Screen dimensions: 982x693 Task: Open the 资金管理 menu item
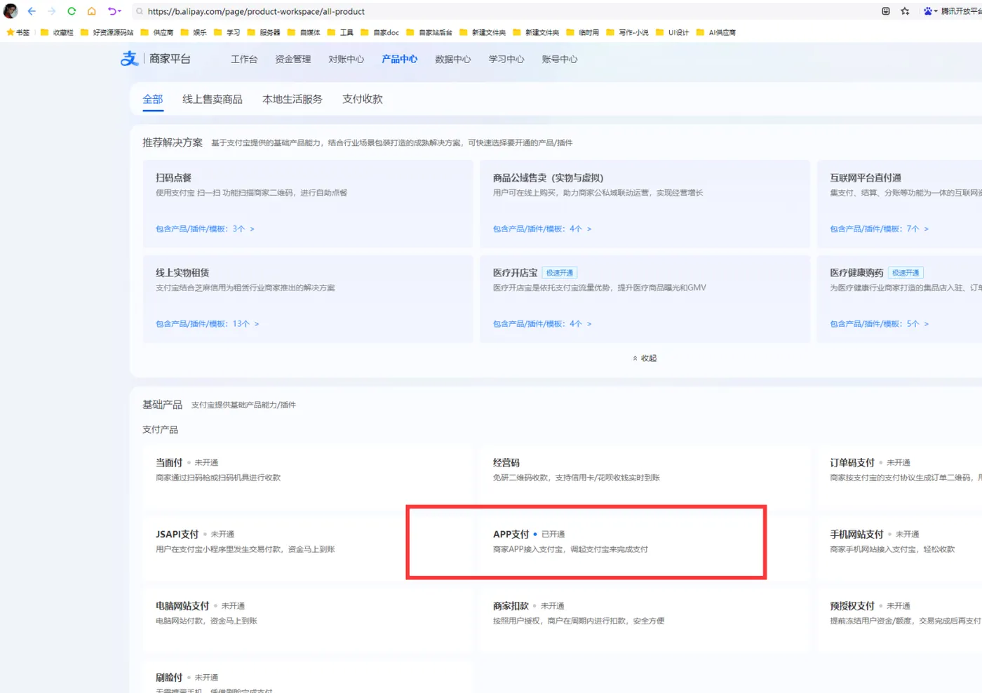[x=293, y=59]
